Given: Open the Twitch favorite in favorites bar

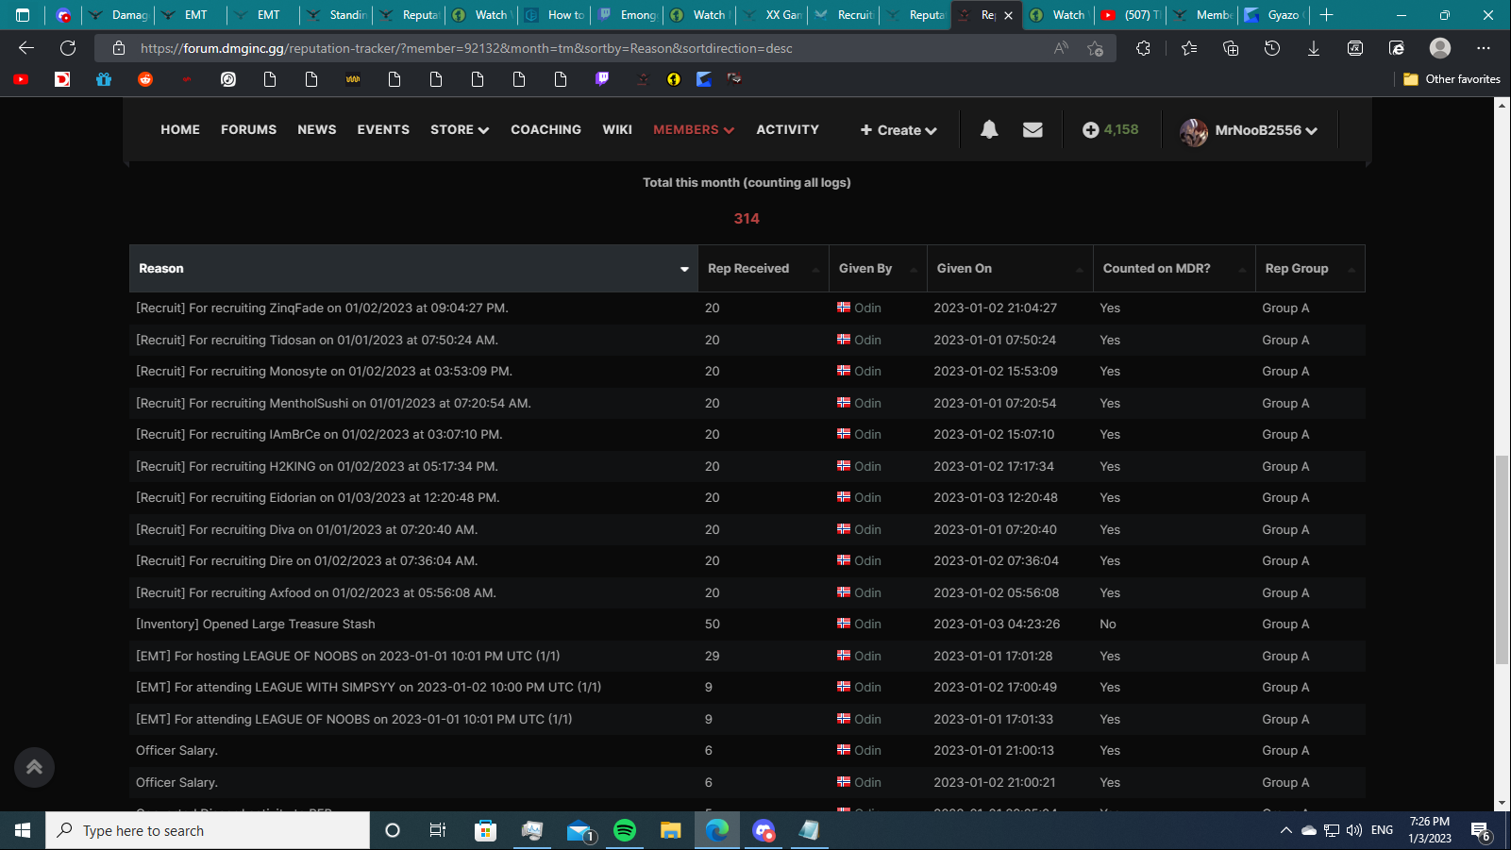Looking at the screenshot, I should click(x=602, y=79).
